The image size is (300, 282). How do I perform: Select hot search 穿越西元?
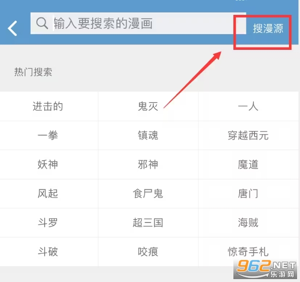(248, 136)
